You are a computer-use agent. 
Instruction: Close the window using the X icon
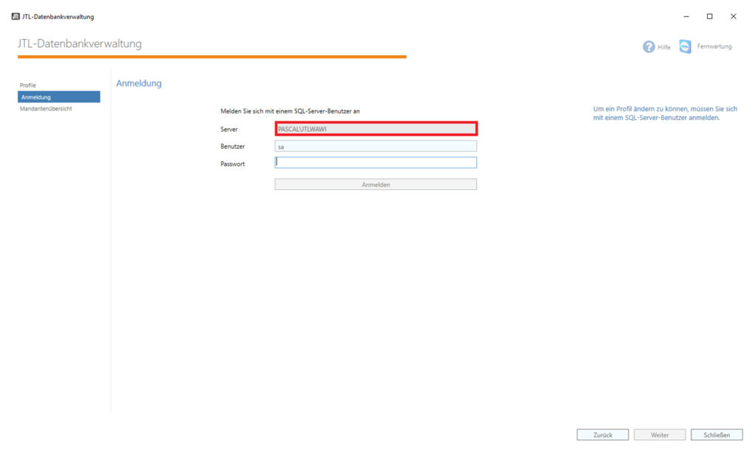pos(733,17)
